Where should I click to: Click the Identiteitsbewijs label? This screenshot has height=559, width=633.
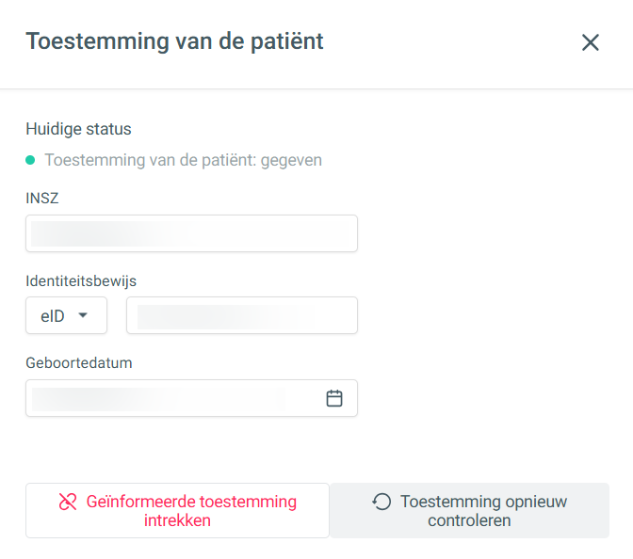point(81,280)
